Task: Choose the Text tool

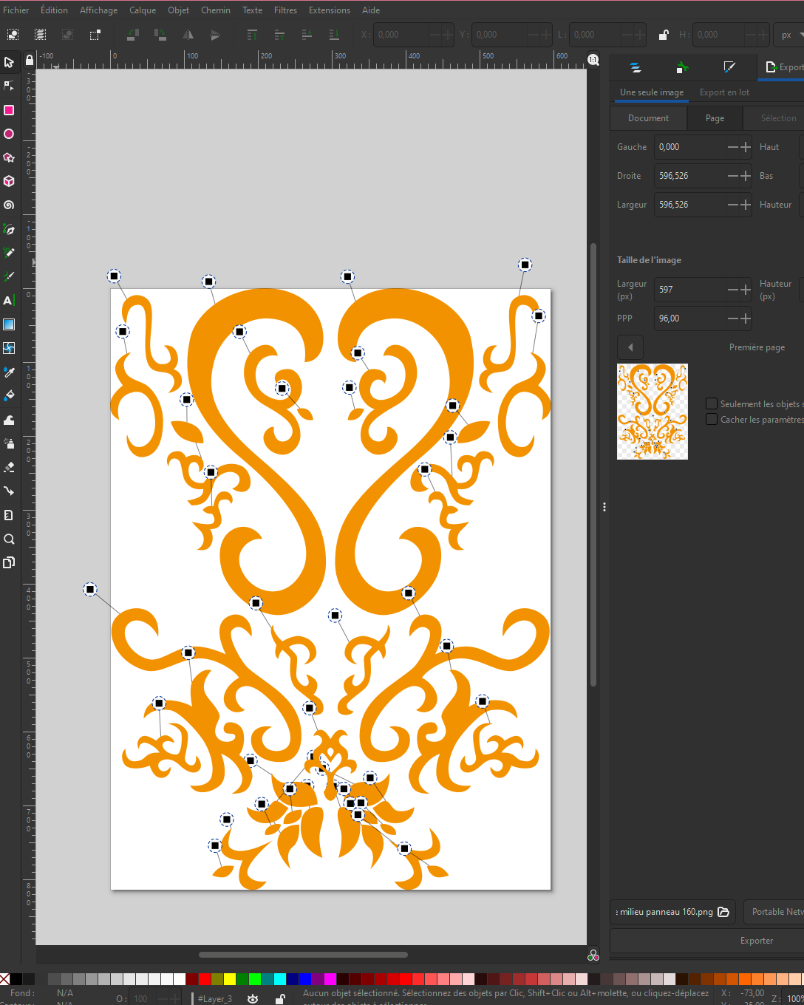Action: pos(9,300)
